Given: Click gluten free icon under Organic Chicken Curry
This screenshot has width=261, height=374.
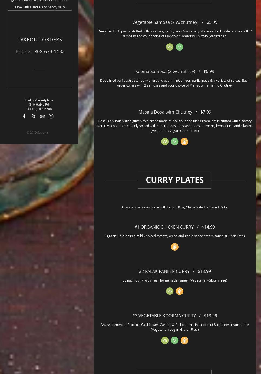Looking at the screenshot, I should 174,247.
